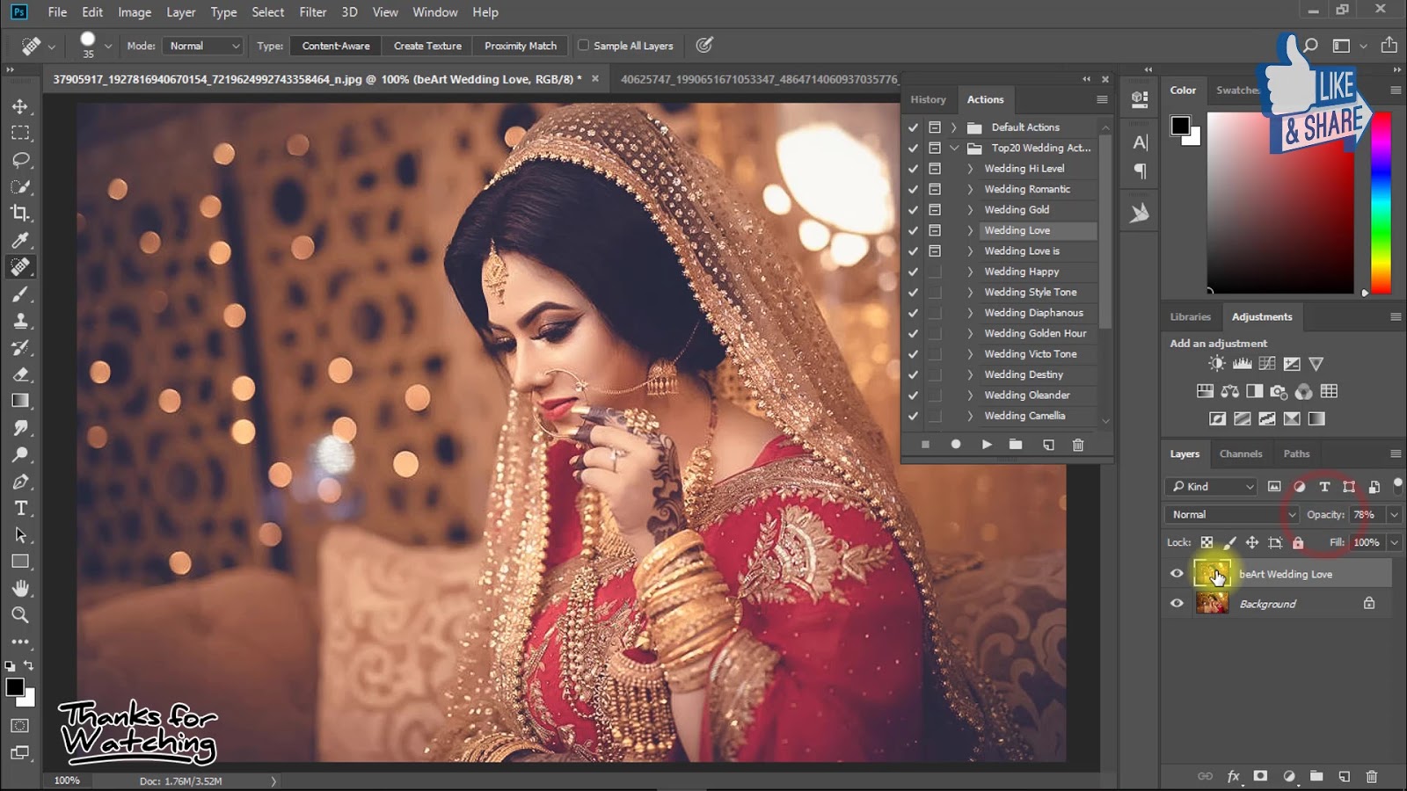Click the foreground color swatch in Color panel
This screenshot has width=1407, height=791.
[x=1180, y=126]
